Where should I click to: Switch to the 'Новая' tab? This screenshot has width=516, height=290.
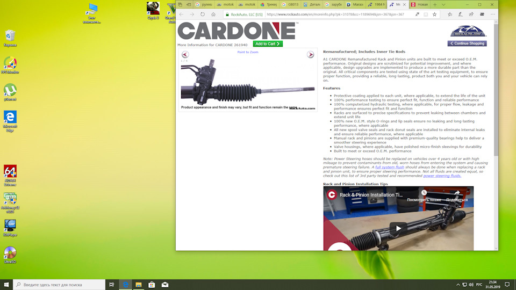(x=420, y=5)
